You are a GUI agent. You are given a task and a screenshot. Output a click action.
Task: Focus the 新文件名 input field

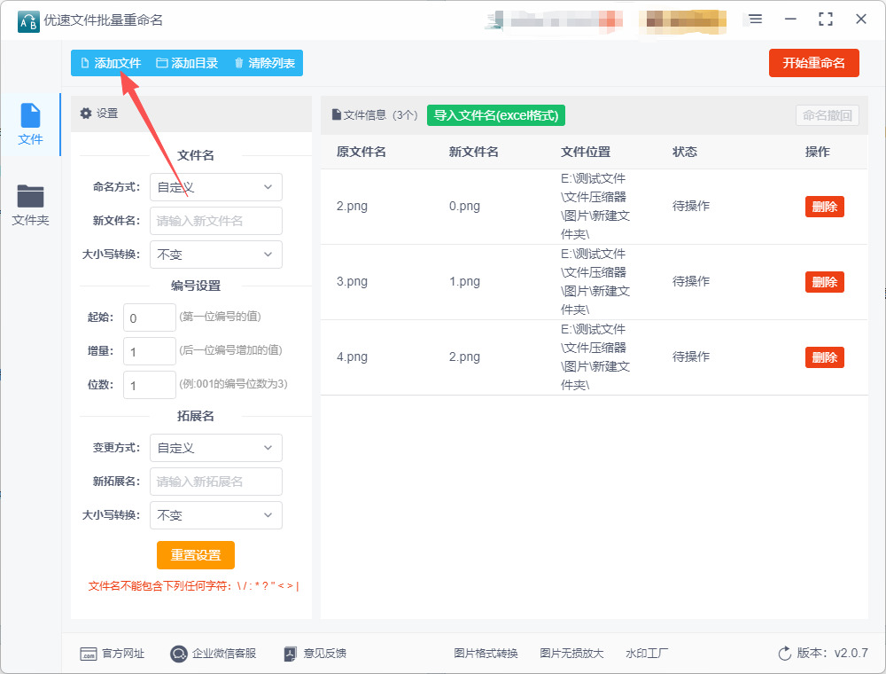(216, 221)
